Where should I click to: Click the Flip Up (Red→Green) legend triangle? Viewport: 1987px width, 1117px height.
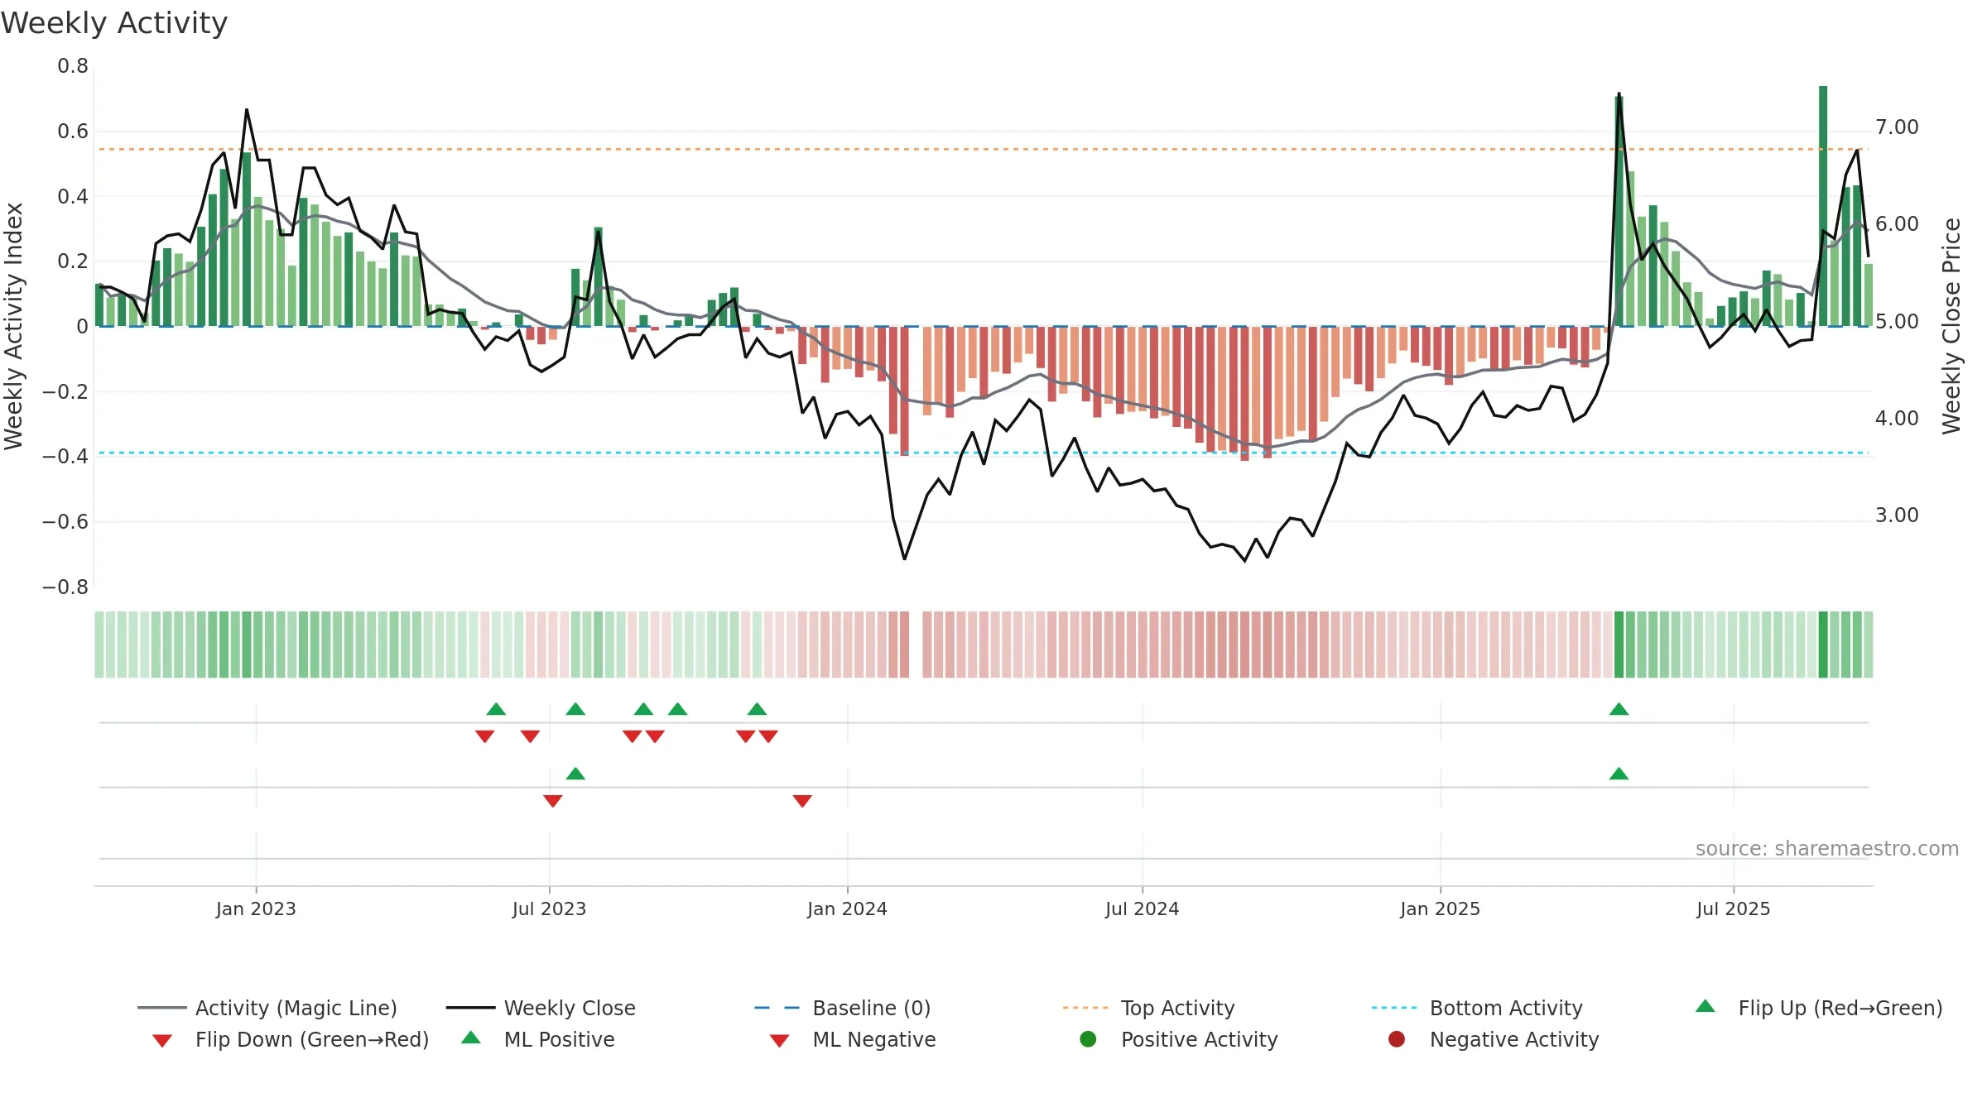coord(1706,1006)
